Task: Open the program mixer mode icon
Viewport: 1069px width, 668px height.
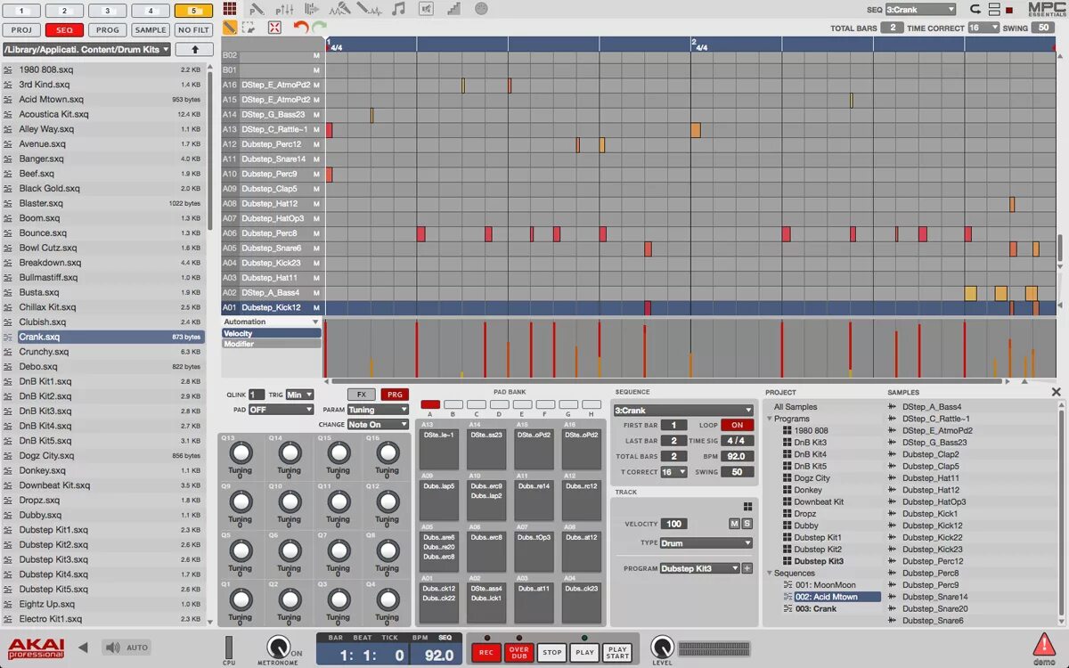Action: coord(285,9)
